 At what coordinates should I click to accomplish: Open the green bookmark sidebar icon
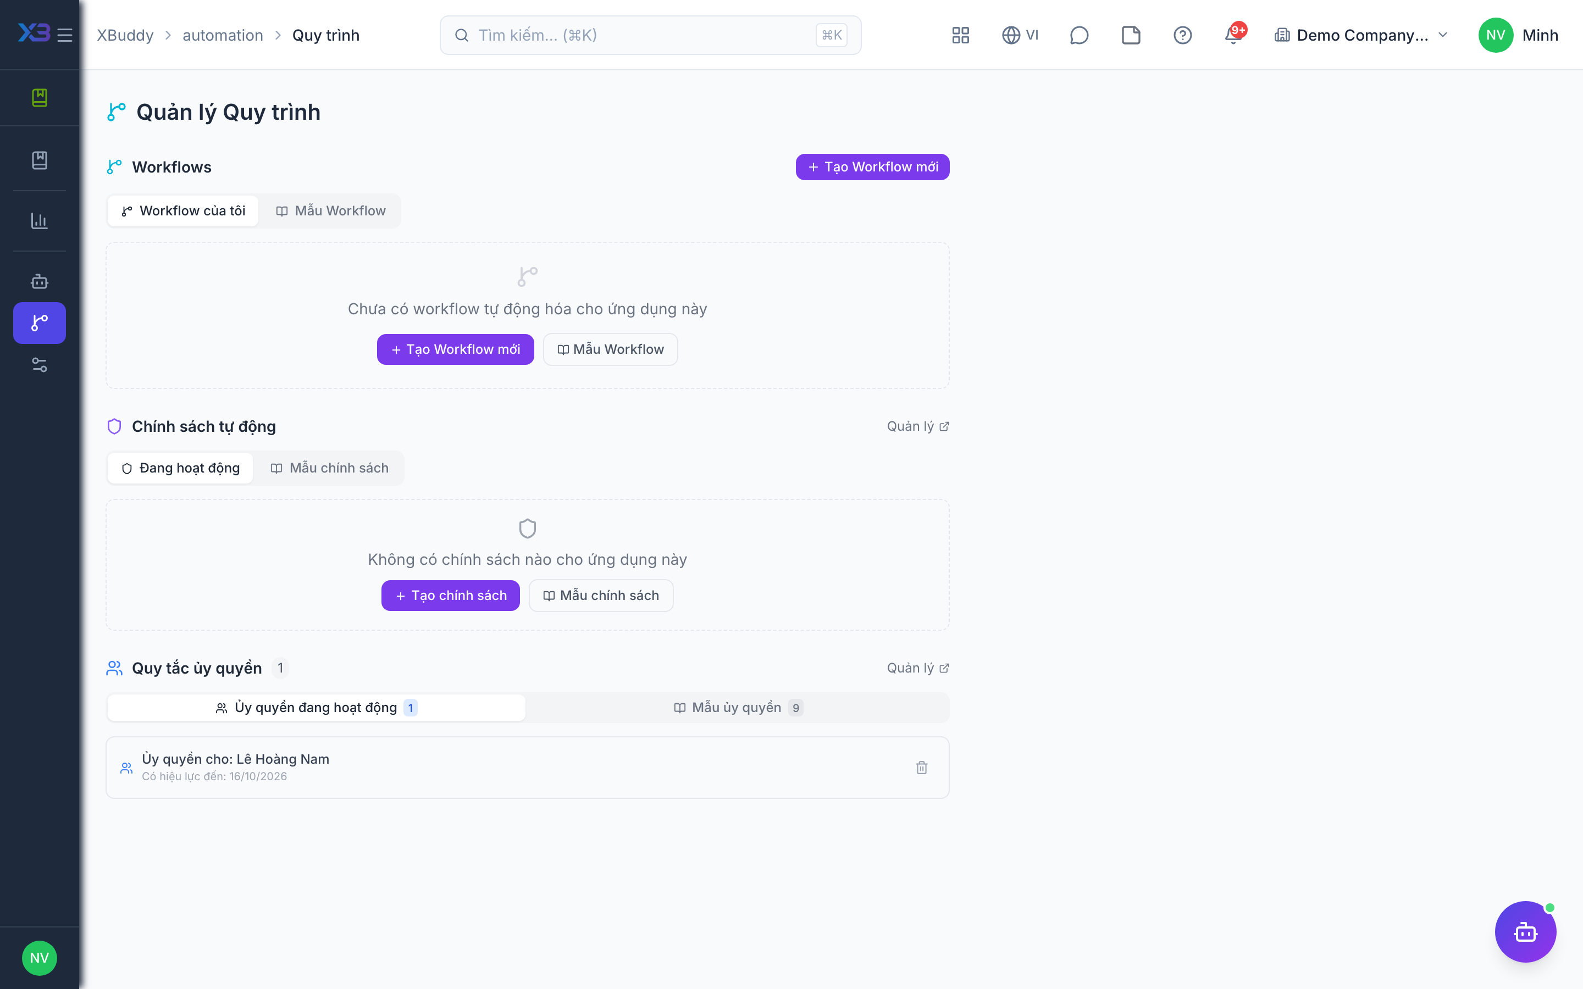click(x=39, y=97)
